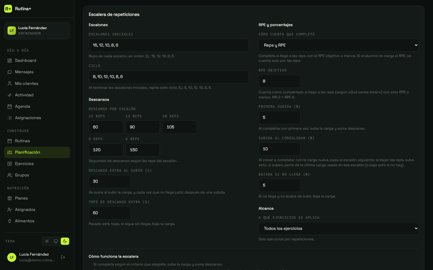This screenshot has height=270, width=433.
Task: Switch theme to system mode
Action: 56,241
